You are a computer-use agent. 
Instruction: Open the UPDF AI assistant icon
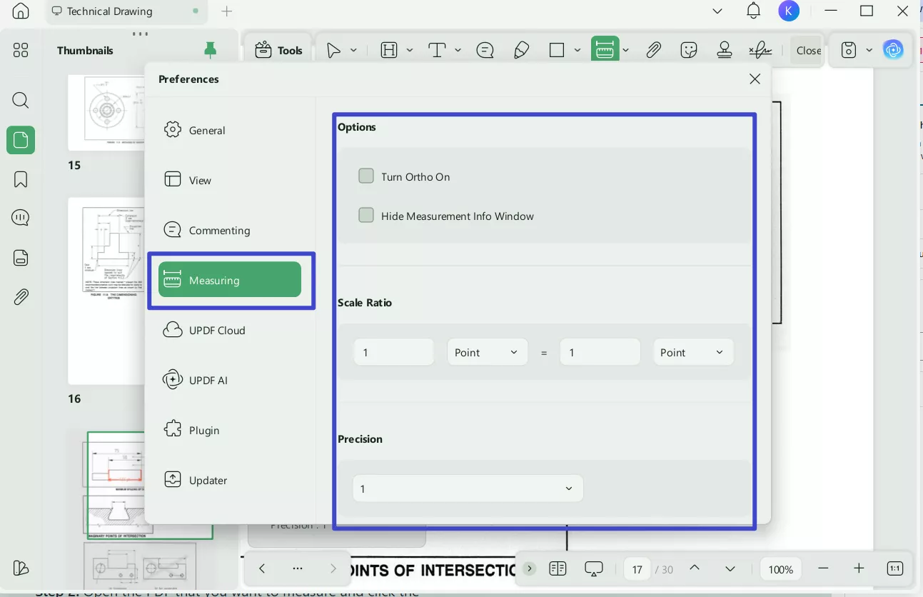894,49
